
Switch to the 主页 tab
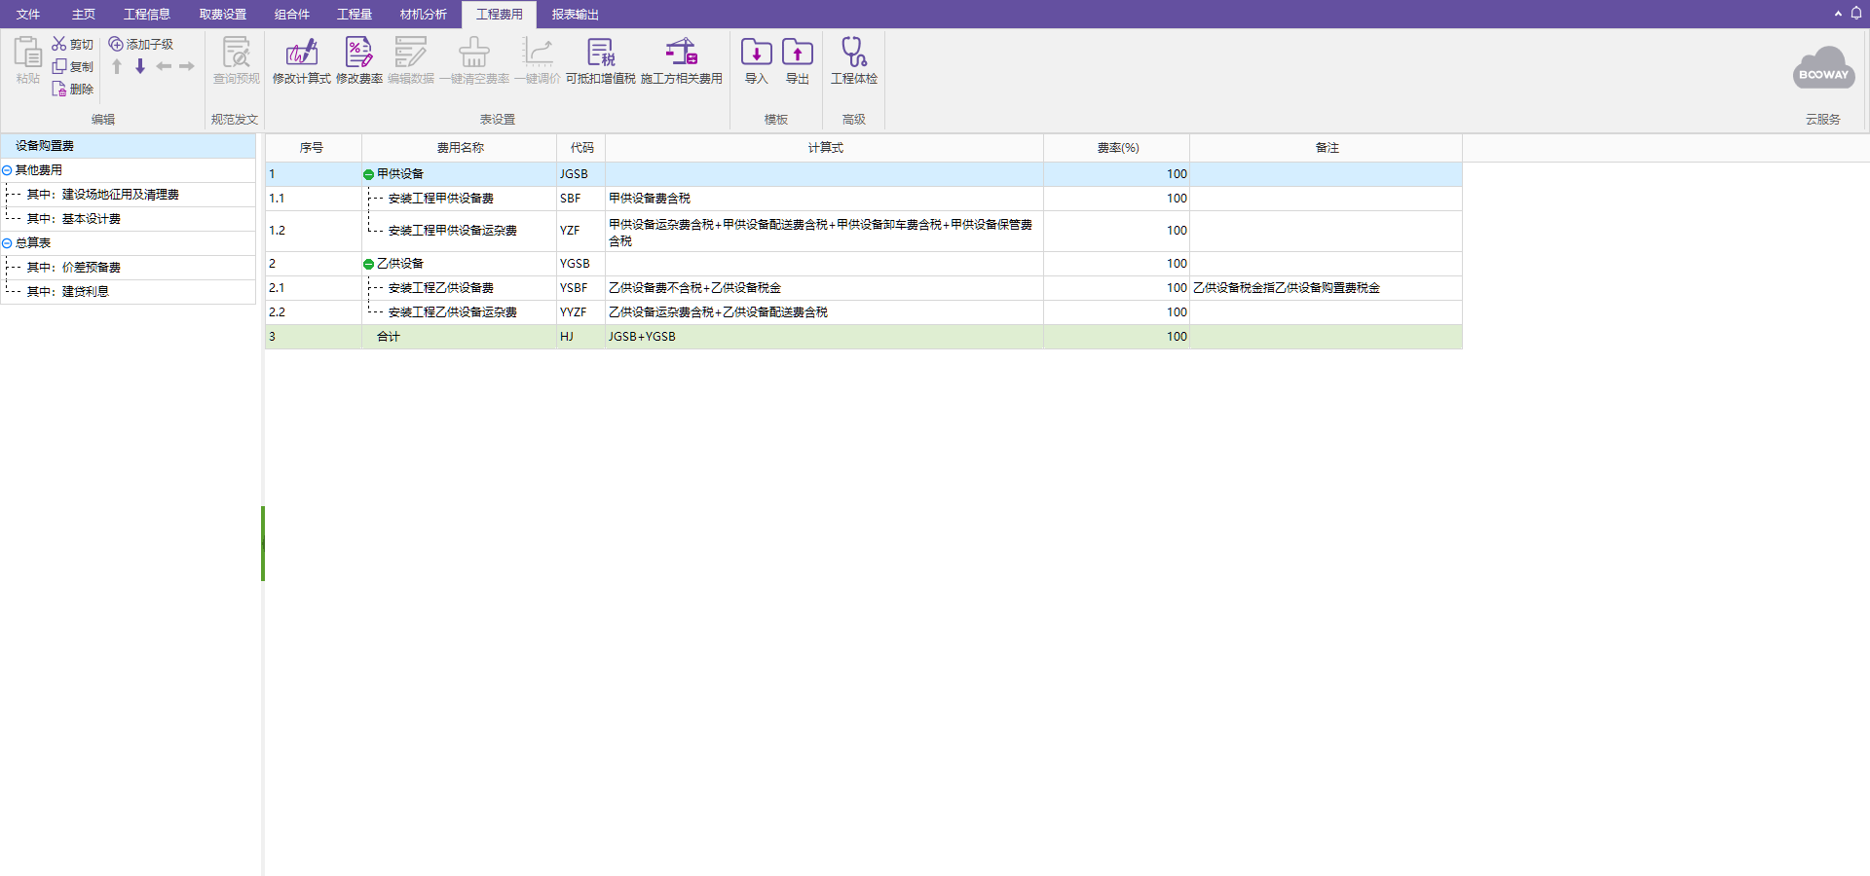[x=84, y=15]
